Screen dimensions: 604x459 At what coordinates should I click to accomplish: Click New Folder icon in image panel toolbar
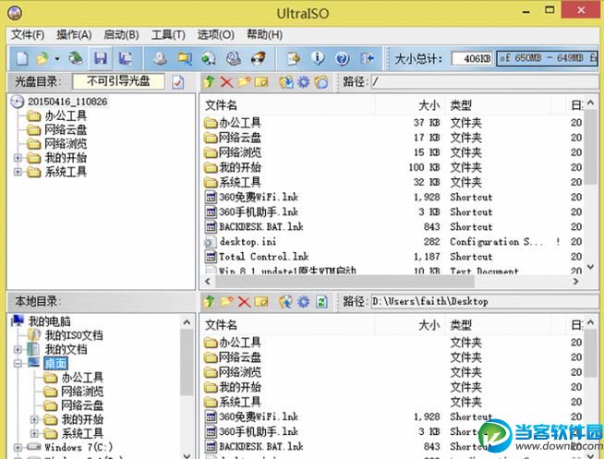tap(244, 81)
